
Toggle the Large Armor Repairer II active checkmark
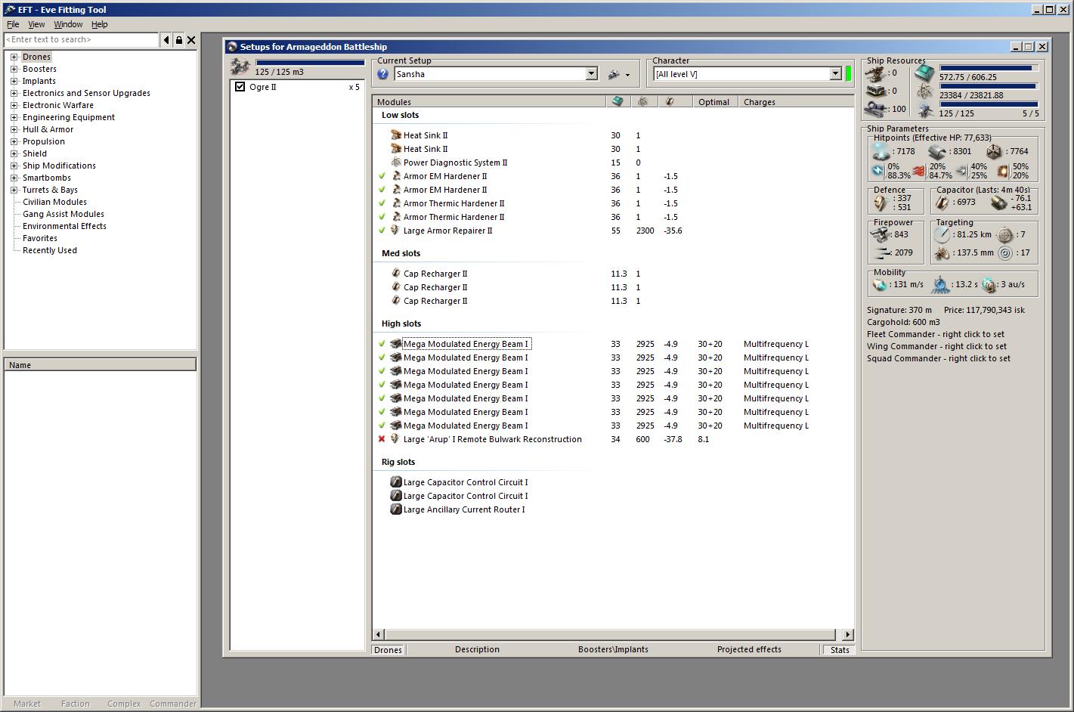382,231
